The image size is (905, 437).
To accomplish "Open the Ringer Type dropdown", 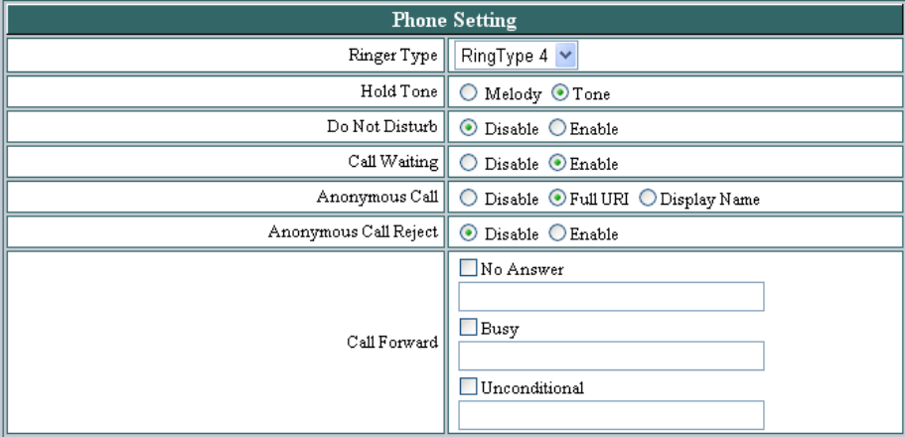I will pyautogui.click(x=517, y=56).
